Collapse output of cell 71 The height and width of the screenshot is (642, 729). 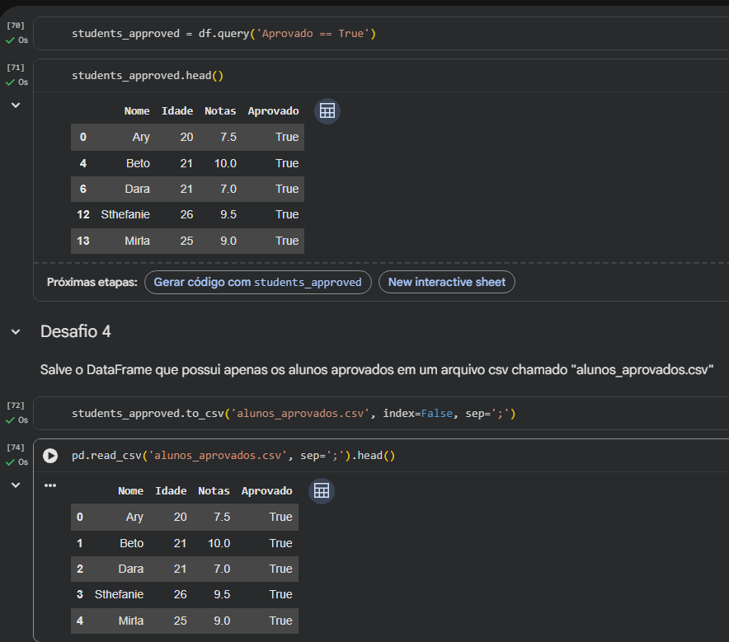click(x=16, y=105)
